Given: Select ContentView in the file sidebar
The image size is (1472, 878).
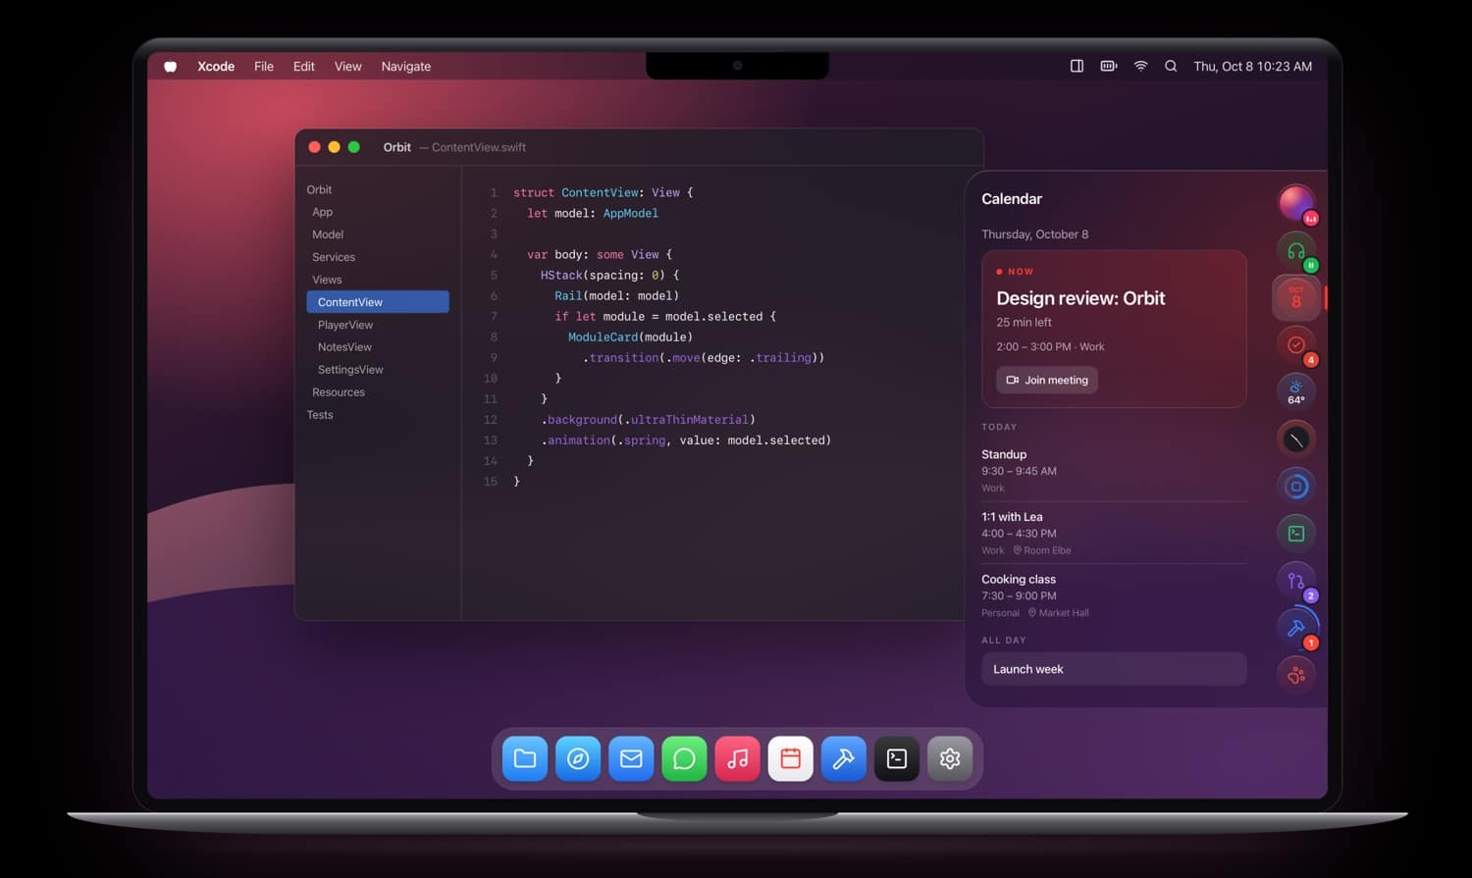Looking at the screenshot, I should click(378, 302).
